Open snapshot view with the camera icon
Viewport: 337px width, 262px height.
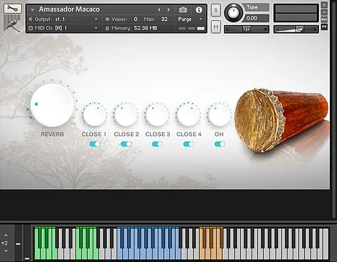click(183, 9)
